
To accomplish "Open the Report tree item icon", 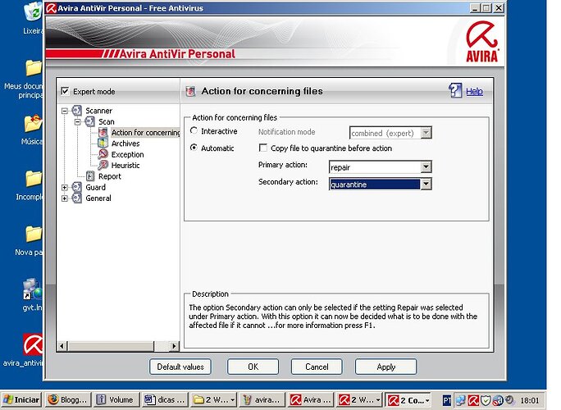I will [x=90, y=176].
